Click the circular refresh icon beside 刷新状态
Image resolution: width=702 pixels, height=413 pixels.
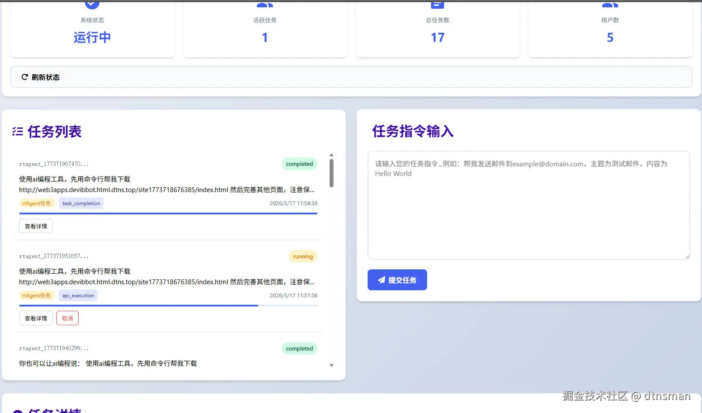click(24, 77)
